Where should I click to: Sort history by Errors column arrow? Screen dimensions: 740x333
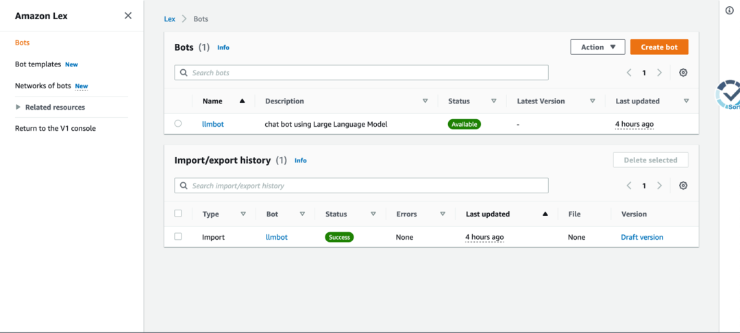pyautogui.click(x=443, y=214)
